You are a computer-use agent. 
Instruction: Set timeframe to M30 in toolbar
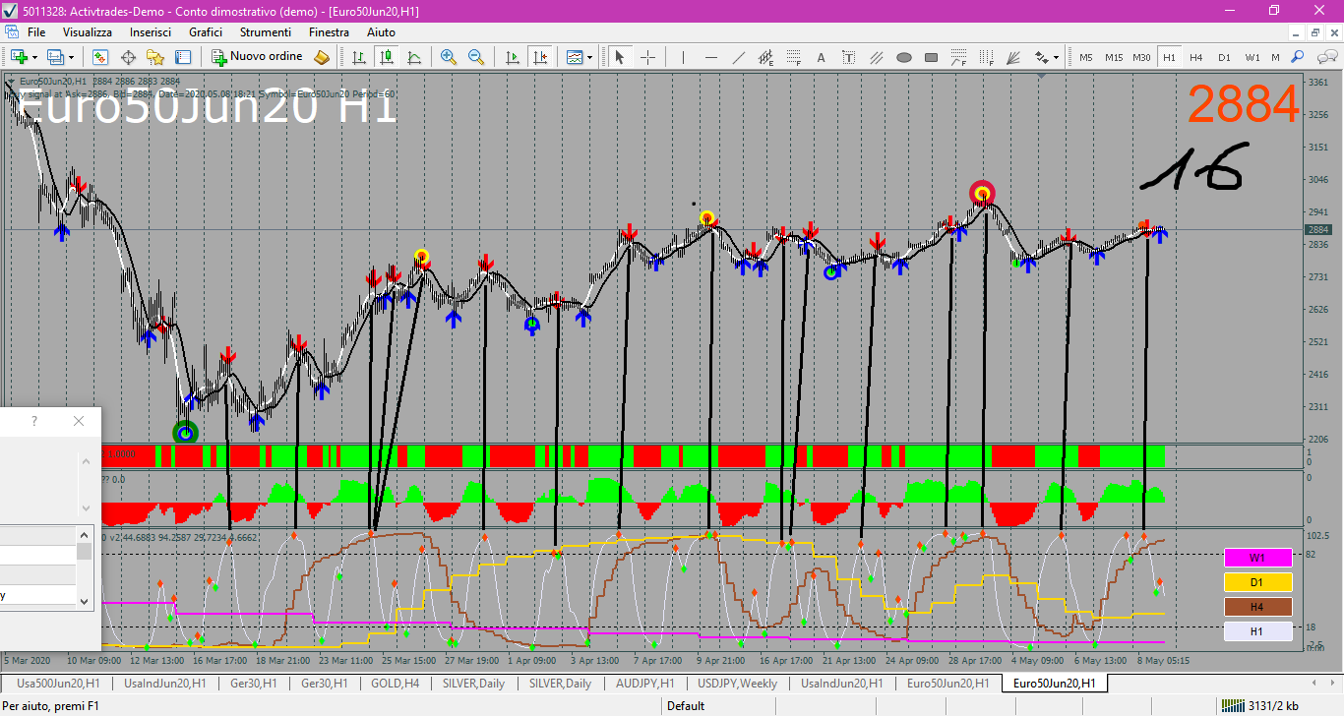(1141, 57)
